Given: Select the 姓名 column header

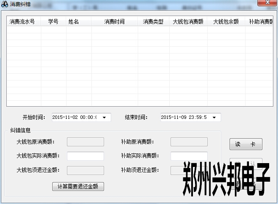Looking at the screenshot, I should [74, 21].
